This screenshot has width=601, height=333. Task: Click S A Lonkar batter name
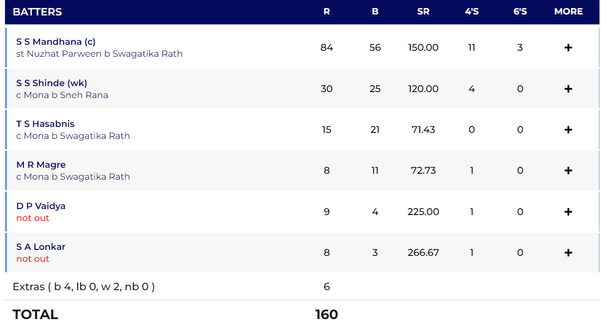[x=41, y=247]
